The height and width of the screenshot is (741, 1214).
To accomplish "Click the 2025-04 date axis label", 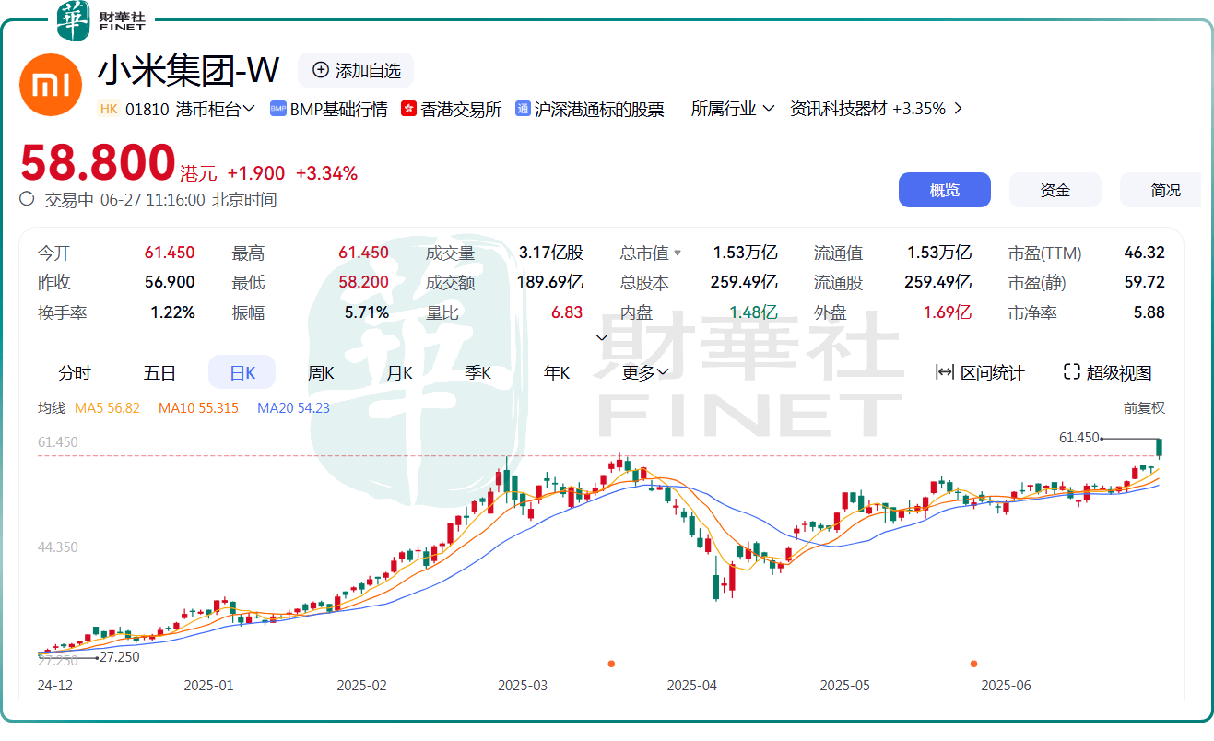I will pyautogui.click(x=691, y=686).
